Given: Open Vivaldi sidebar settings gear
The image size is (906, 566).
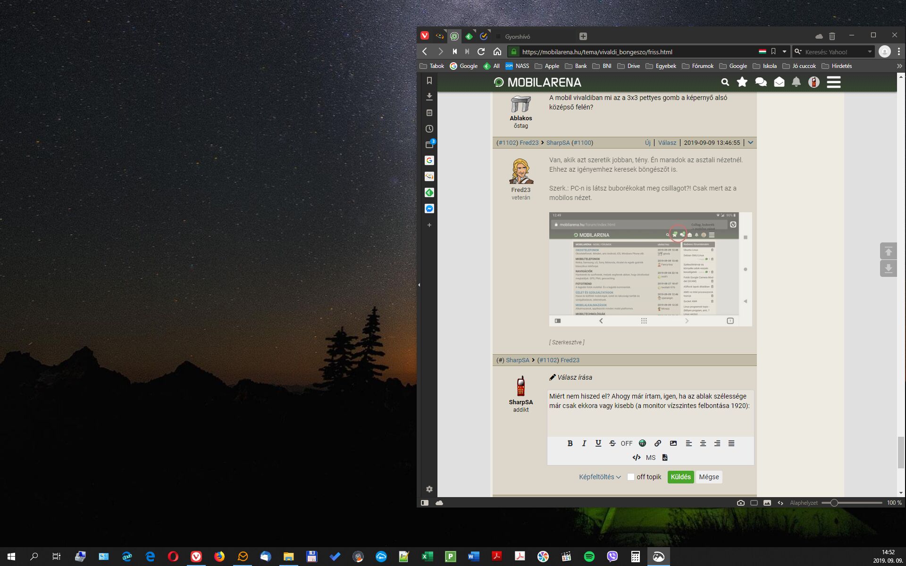Looking at the screenshot, I should point(429,489).
